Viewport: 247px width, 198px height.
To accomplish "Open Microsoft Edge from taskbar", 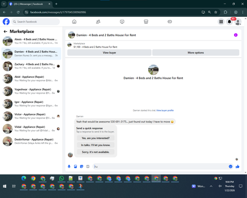I will click(x=24, y=178).
